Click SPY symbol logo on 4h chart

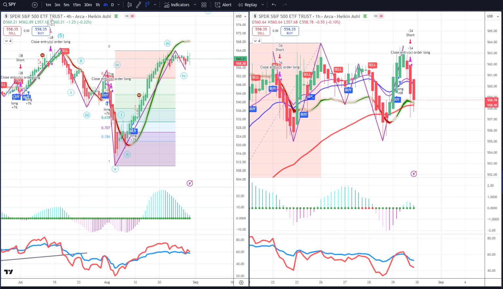[x=6, y=16]
